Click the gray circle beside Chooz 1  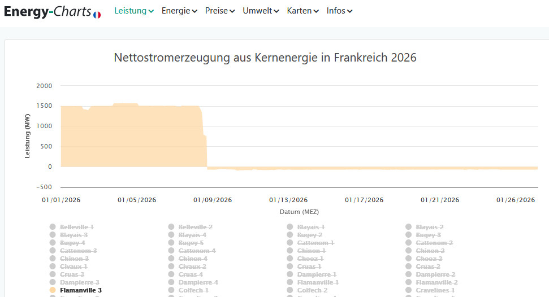click(x=290, y=259)
